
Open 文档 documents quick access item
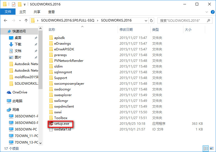[15, 51]
